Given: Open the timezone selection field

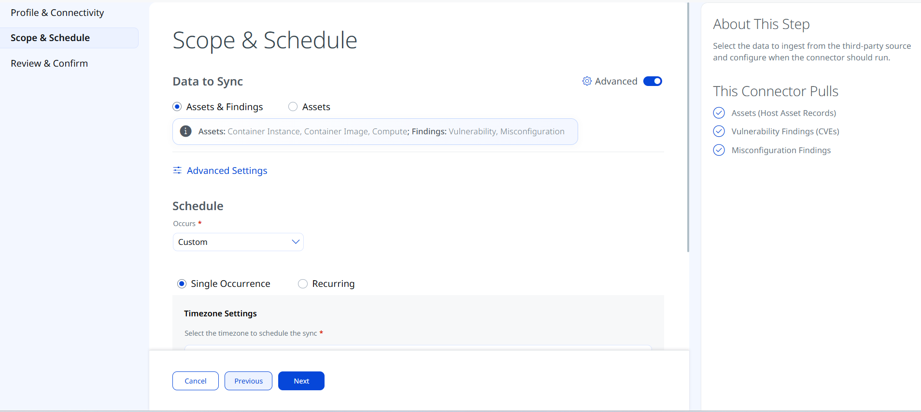Looking at the screenshot, I should click(x=418, y=347).
